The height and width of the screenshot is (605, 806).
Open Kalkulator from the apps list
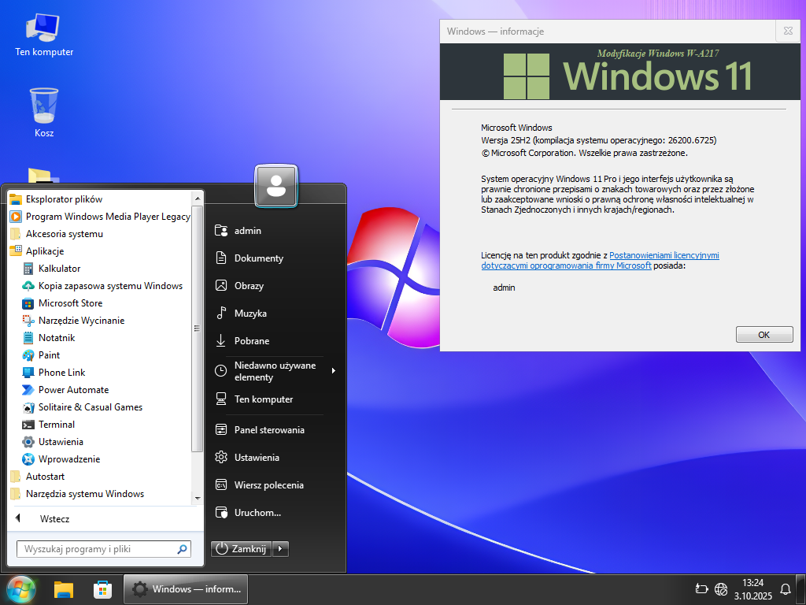pos(59,269)
